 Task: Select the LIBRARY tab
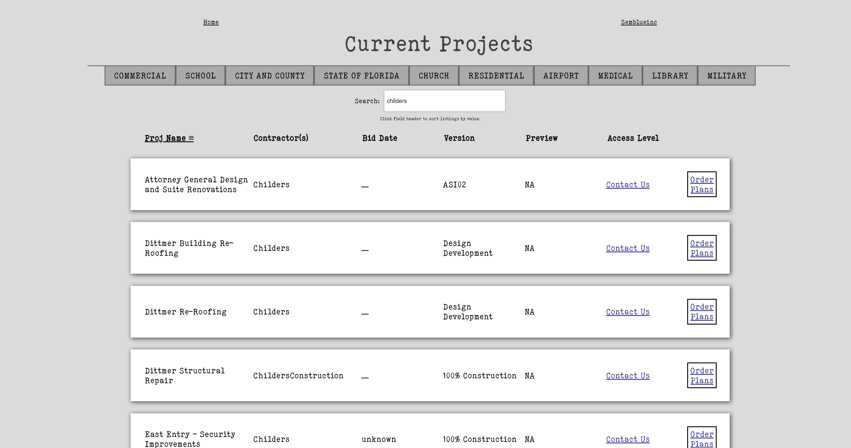pos(670,76)
